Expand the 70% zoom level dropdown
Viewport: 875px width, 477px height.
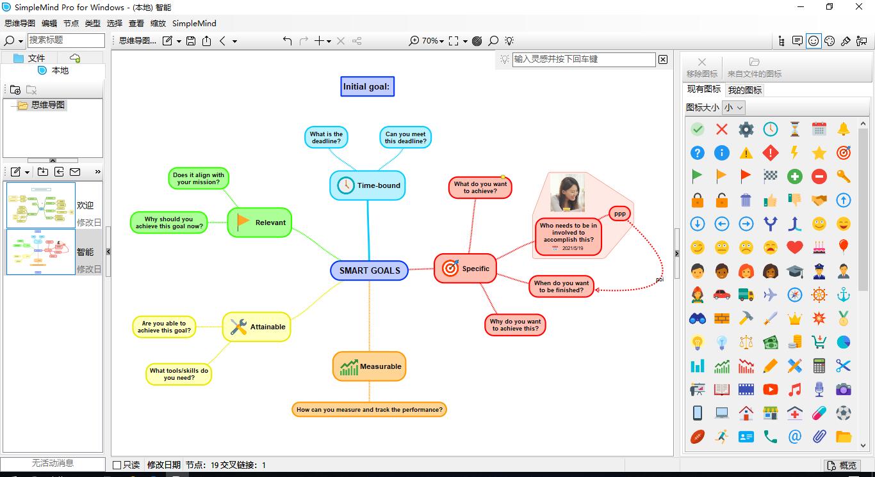(x=443, y=41)
